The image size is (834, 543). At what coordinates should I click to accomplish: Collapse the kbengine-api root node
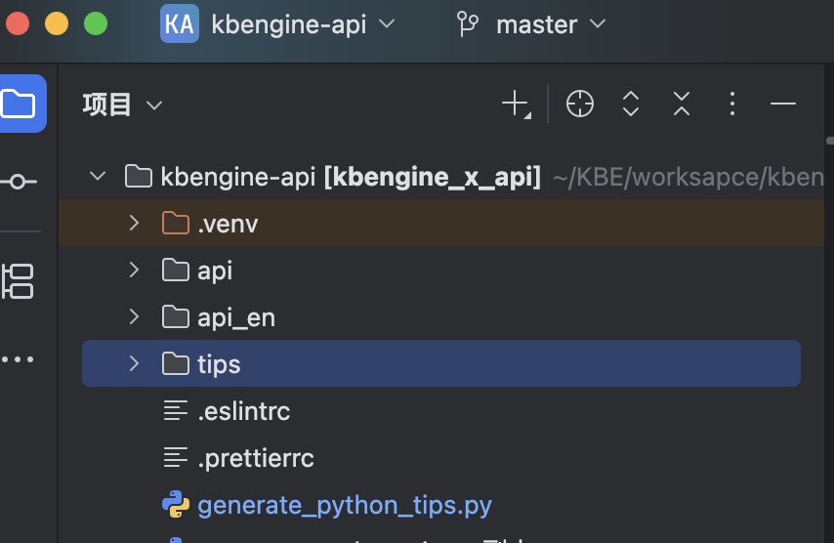97,177
